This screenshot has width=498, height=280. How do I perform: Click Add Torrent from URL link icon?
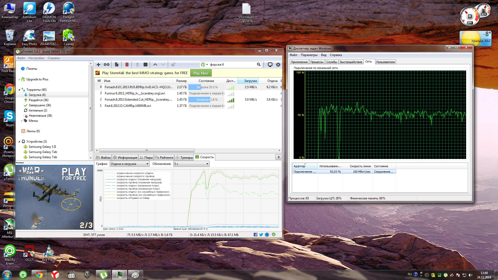[x=107, y=65]
